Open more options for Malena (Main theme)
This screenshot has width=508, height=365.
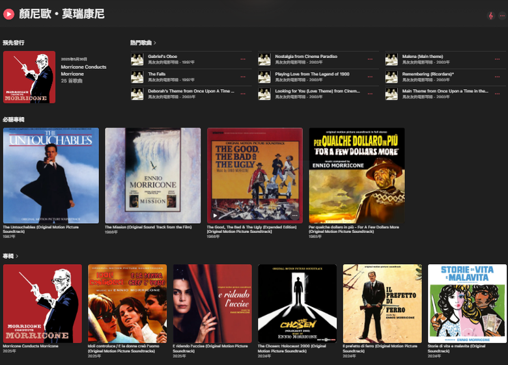coord(497,59)
